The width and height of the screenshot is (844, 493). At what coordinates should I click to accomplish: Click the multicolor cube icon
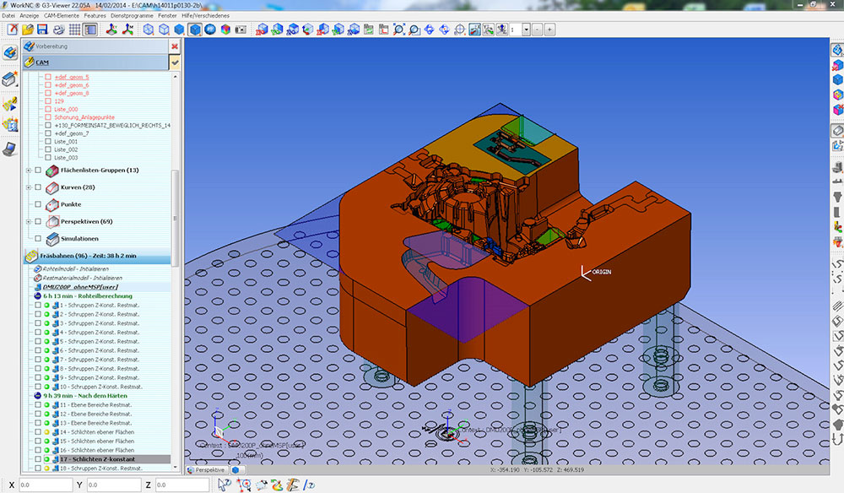coord(225,30)
